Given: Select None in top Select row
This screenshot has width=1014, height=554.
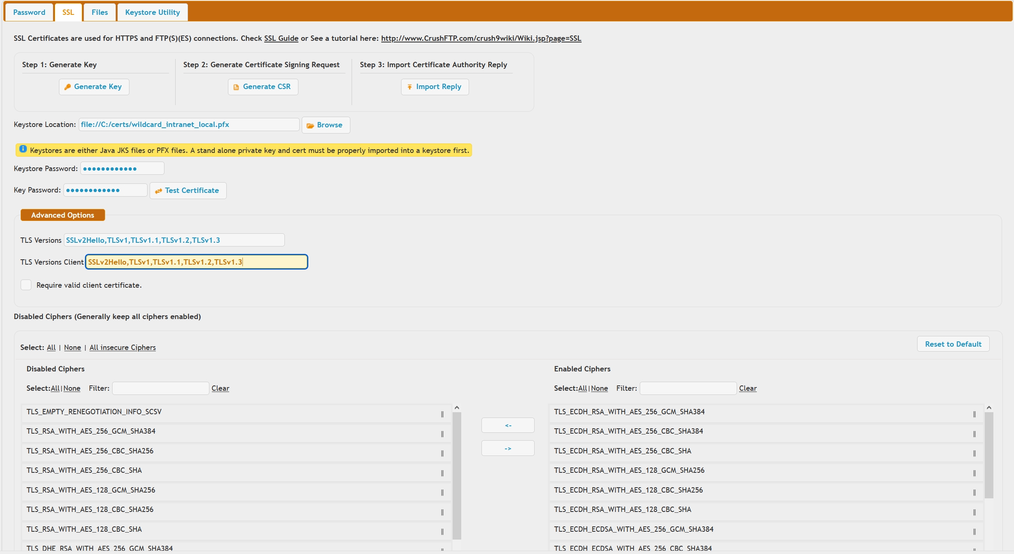Looking at the screenshot, I should tap(73, 347).
